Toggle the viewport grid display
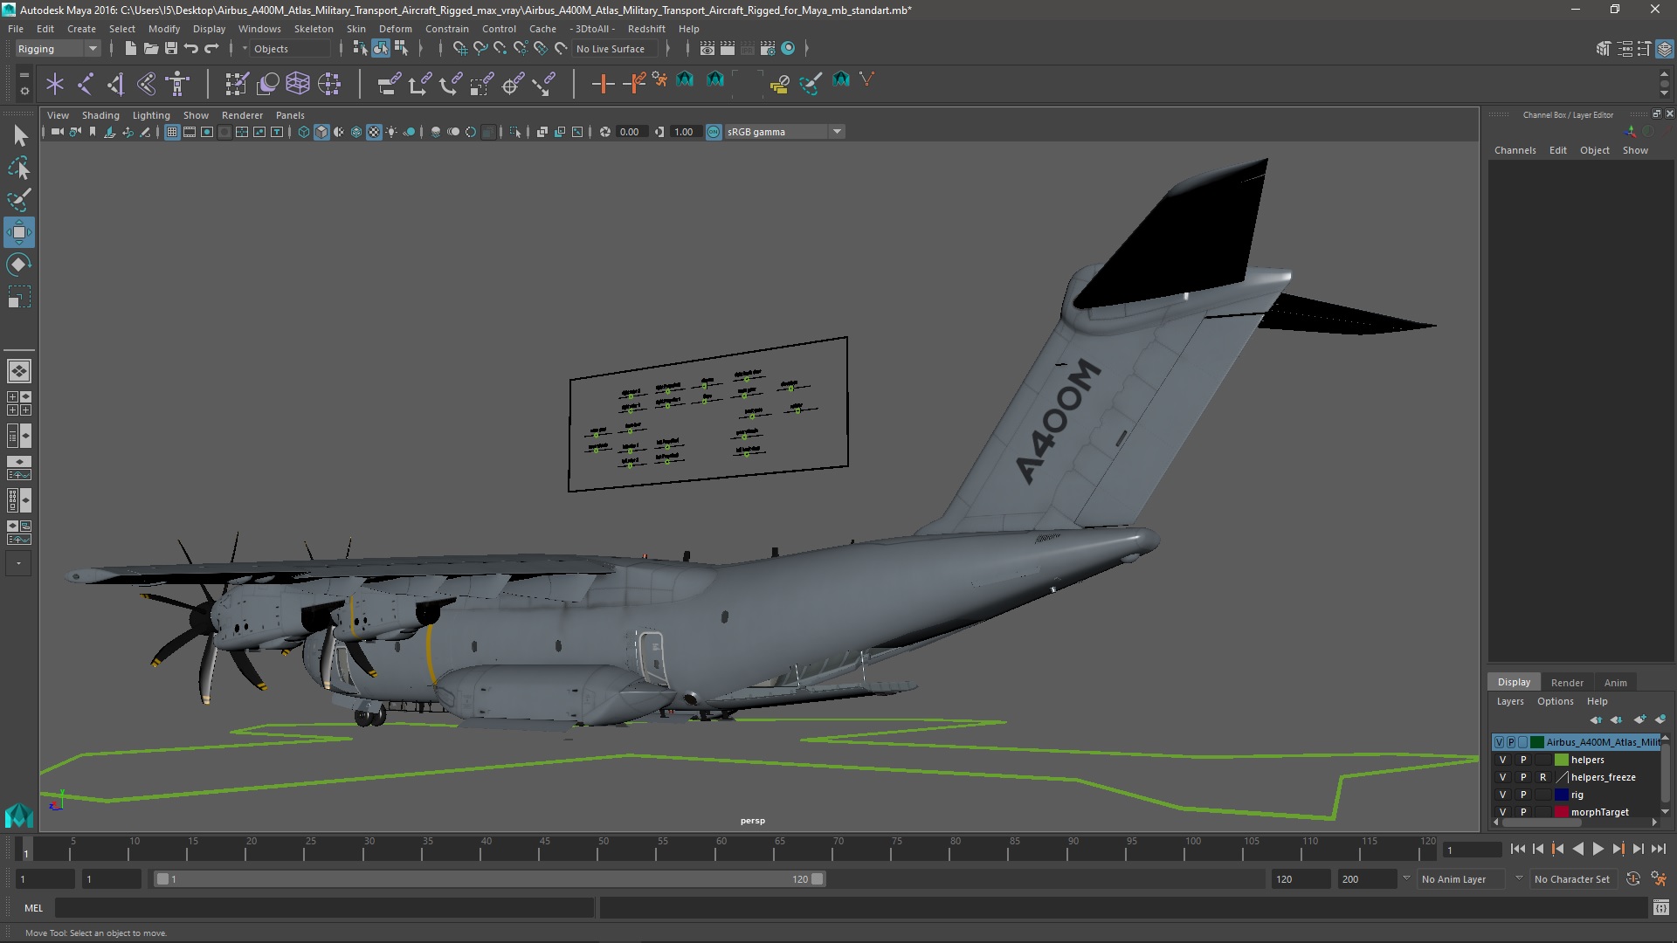This screenshot has width=1677, height=943. click(172, 132)
